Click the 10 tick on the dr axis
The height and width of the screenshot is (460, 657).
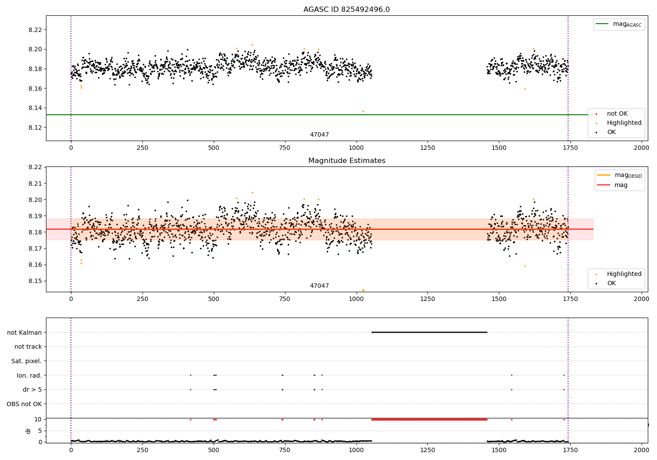pos(39,420)
